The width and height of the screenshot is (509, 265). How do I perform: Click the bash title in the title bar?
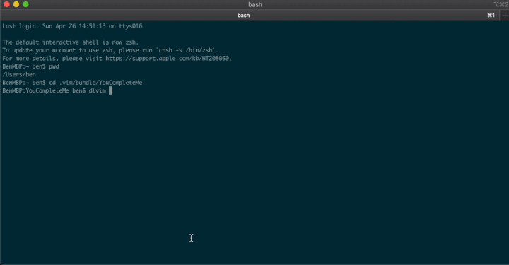click(x=255, y=4)
